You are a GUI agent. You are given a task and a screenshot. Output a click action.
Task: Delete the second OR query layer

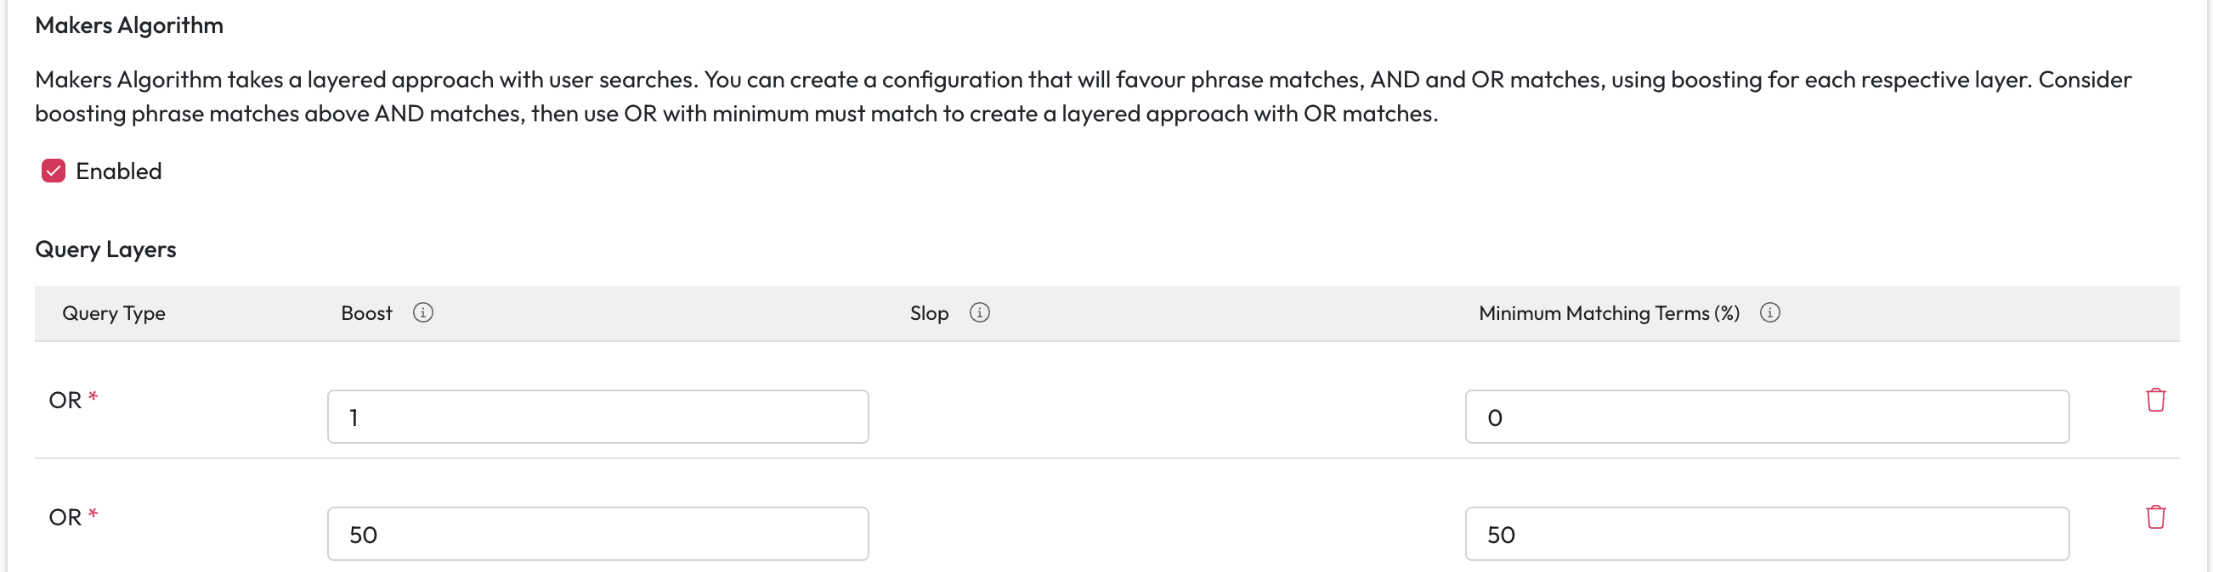pyautogui.click(x=2155, y=517)
